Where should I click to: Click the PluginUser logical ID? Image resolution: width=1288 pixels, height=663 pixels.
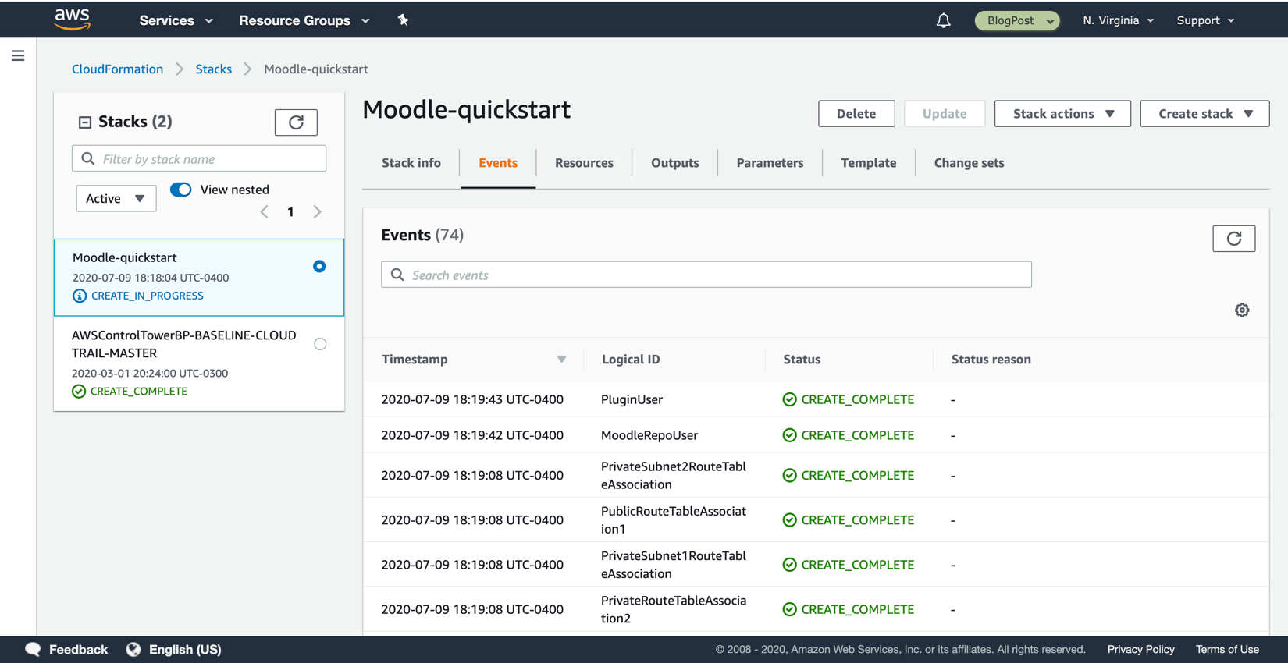(x=632, y=399)
